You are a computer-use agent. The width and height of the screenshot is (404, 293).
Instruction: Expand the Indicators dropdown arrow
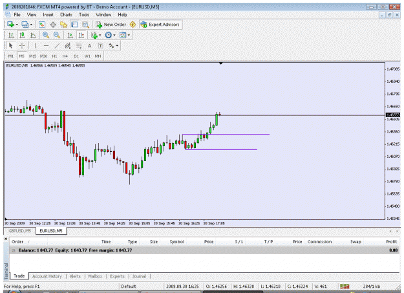100,36
